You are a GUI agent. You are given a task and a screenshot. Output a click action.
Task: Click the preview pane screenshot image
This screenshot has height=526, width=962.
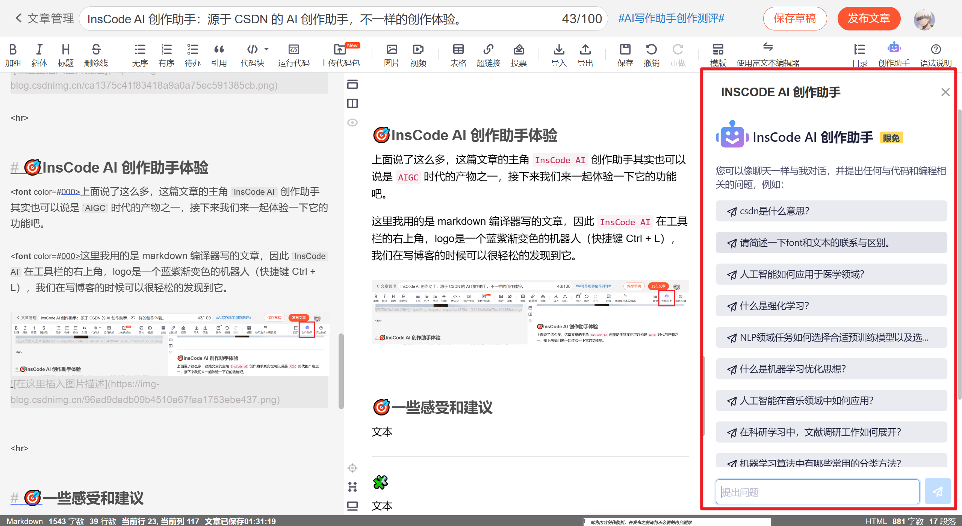coord(530,312)
